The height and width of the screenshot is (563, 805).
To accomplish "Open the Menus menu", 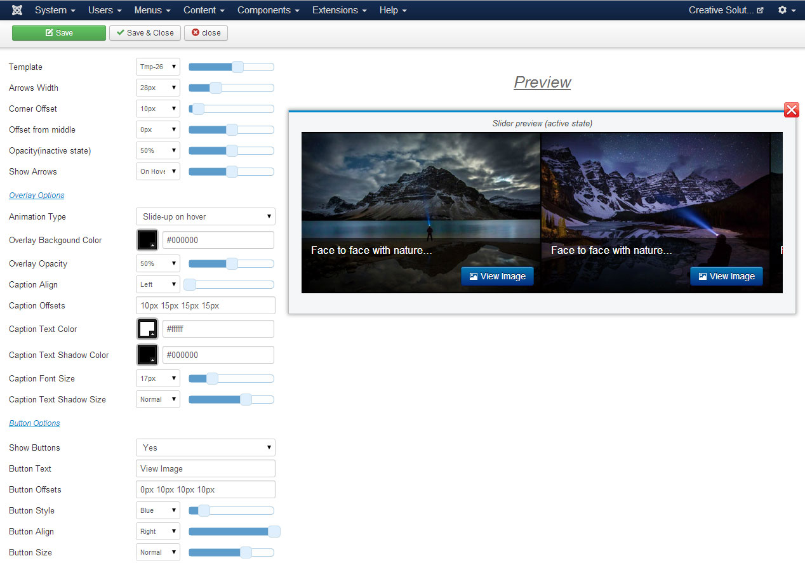I will (x=152, y=10).
